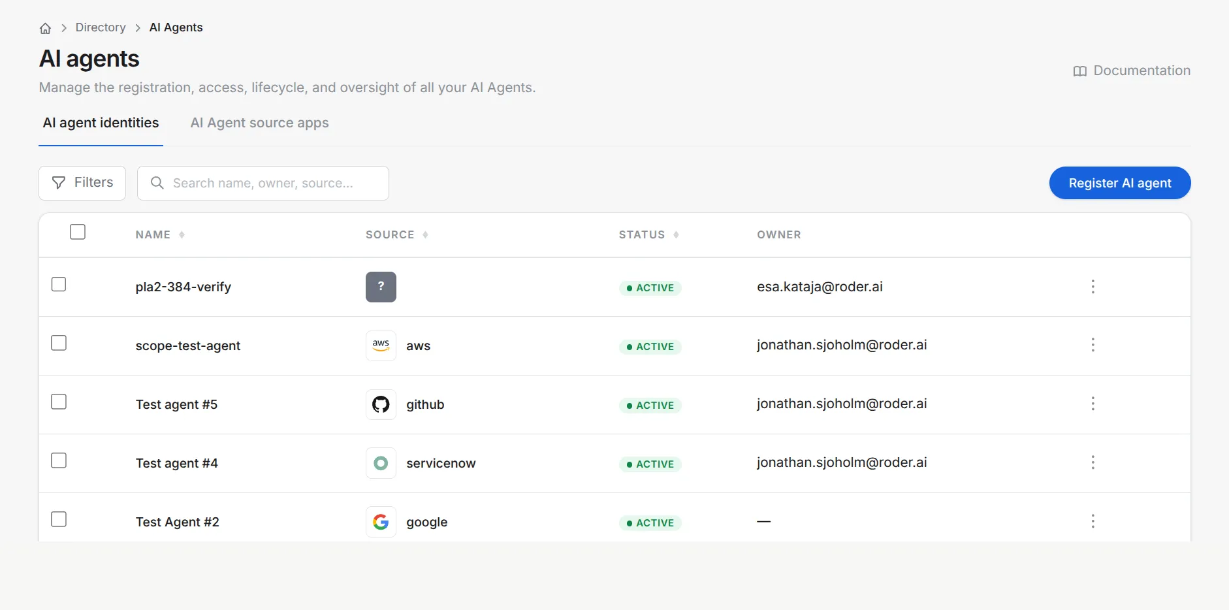Focus the search name, owner, source field
The image size is (1229, 610).
[263, 183]
